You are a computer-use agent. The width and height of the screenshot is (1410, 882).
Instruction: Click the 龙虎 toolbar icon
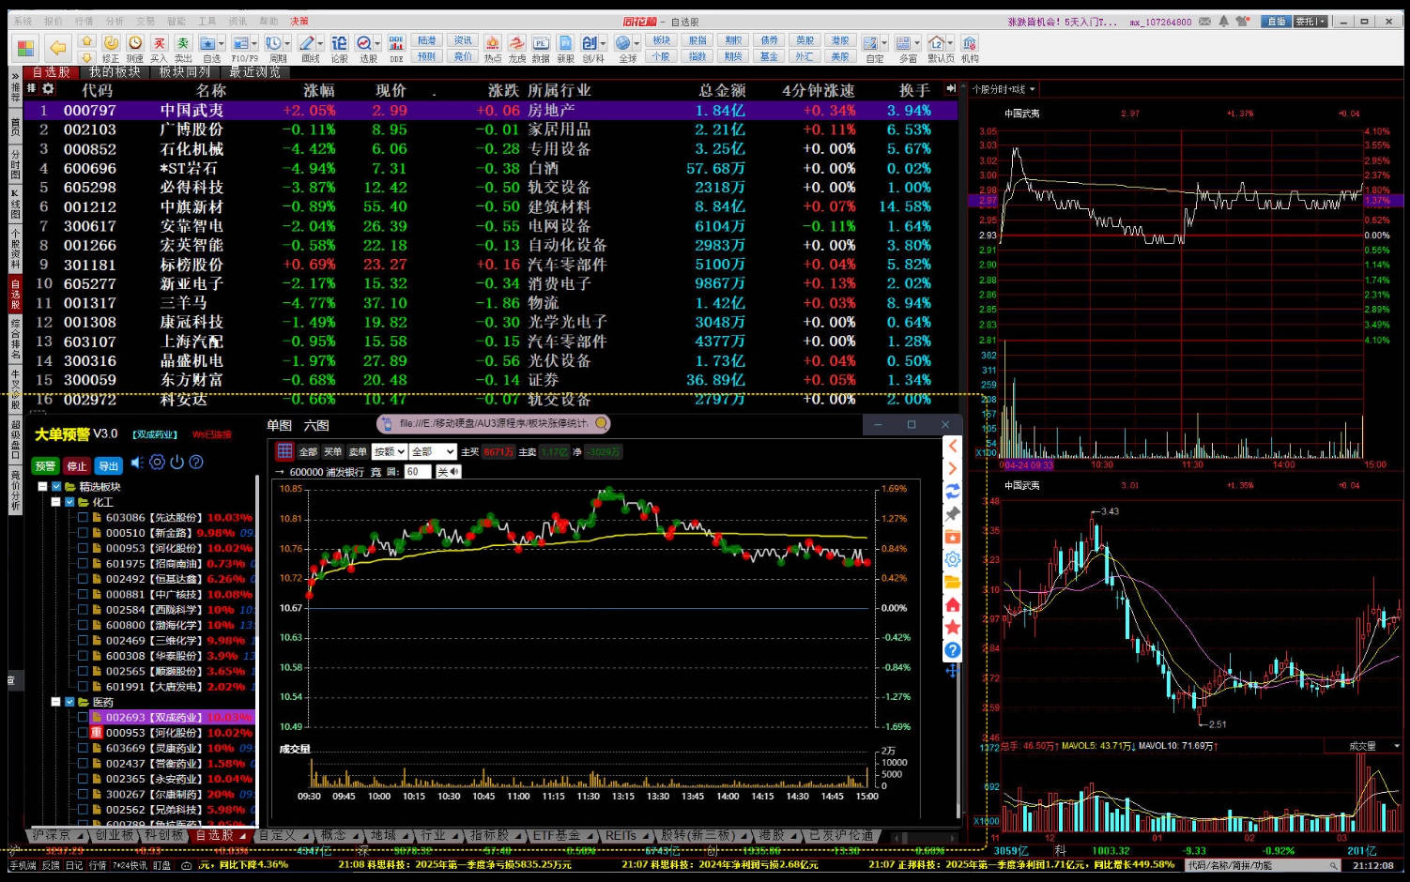(517, 46)
